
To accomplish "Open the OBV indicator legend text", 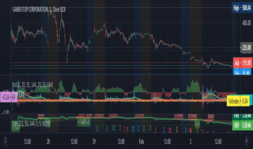I will point(31,124).
